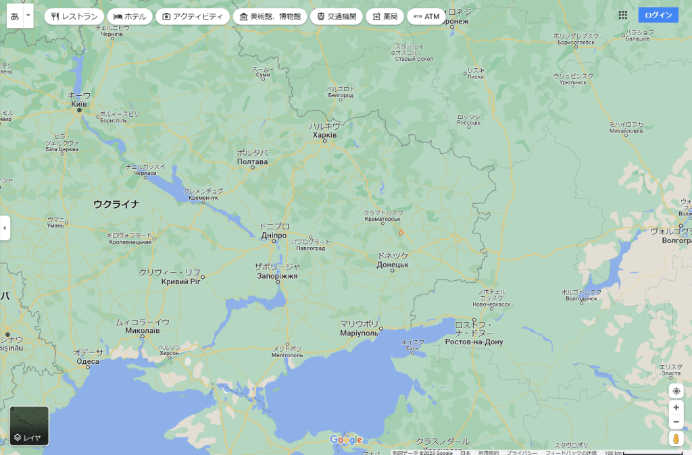Click the red marker near Kramatorsk

pyautogui.click(x=401, y=232)
